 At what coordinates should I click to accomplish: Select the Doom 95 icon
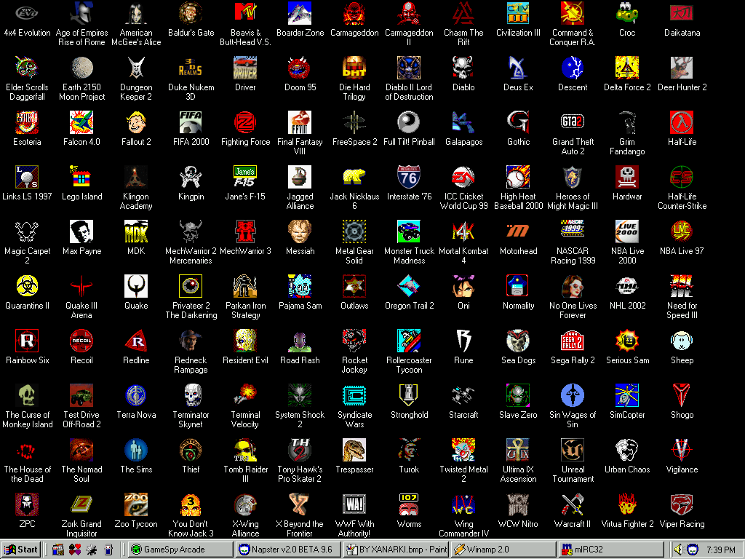coord(300,68)
